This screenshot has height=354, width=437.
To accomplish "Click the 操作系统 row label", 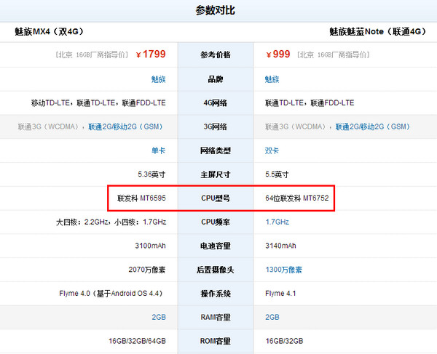I will [x=216, y=294].
